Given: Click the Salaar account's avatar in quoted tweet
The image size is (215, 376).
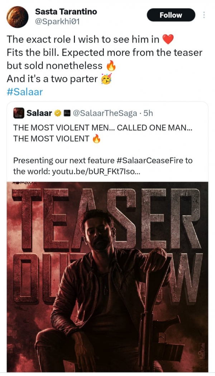Looking at the screenshot, I should click(x=19, y=113).
